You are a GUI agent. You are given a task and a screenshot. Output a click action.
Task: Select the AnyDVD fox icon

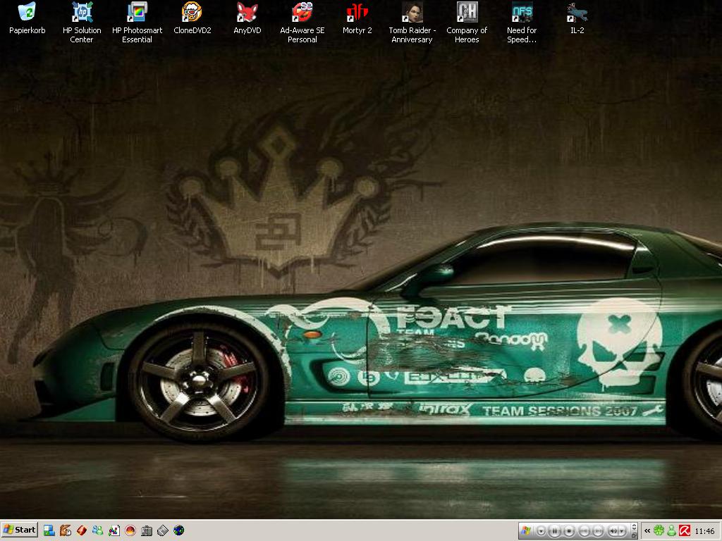pos(247,19)
